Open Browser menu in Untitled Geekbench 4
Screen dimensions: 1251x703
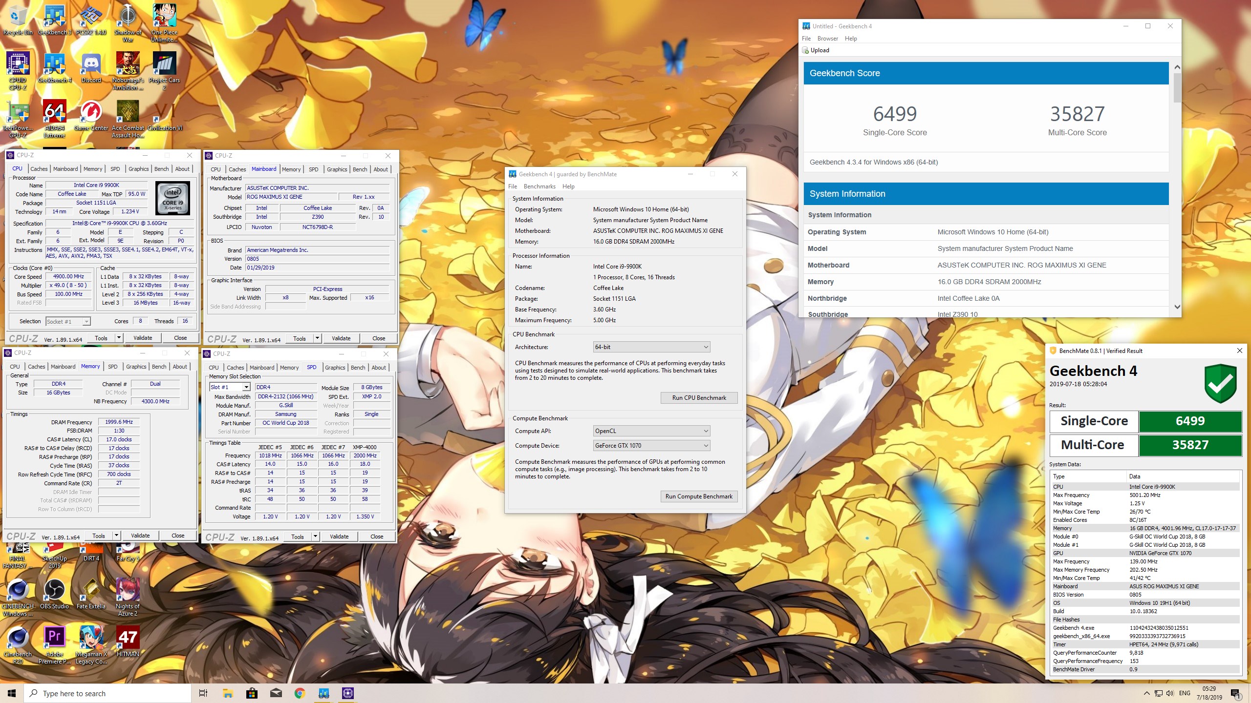[828, 39]
